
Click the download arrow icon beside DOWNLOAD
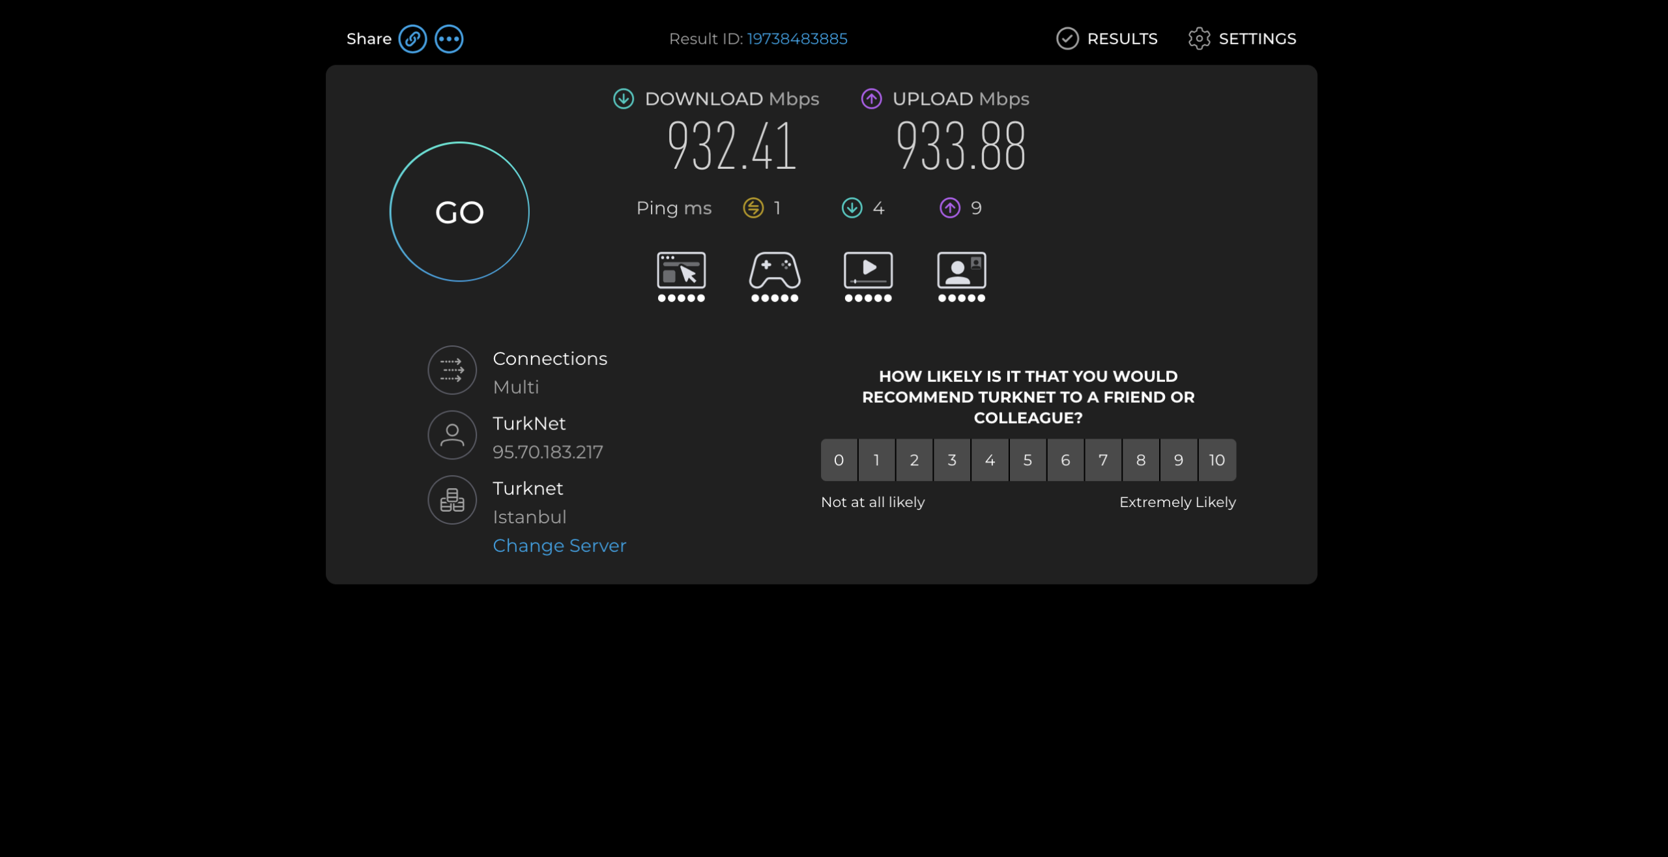coord(624,99)
